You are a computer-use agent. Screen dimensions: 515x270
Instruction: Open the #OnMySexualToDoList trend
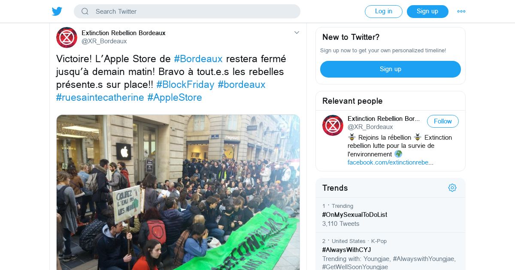(x=354, y=215)
